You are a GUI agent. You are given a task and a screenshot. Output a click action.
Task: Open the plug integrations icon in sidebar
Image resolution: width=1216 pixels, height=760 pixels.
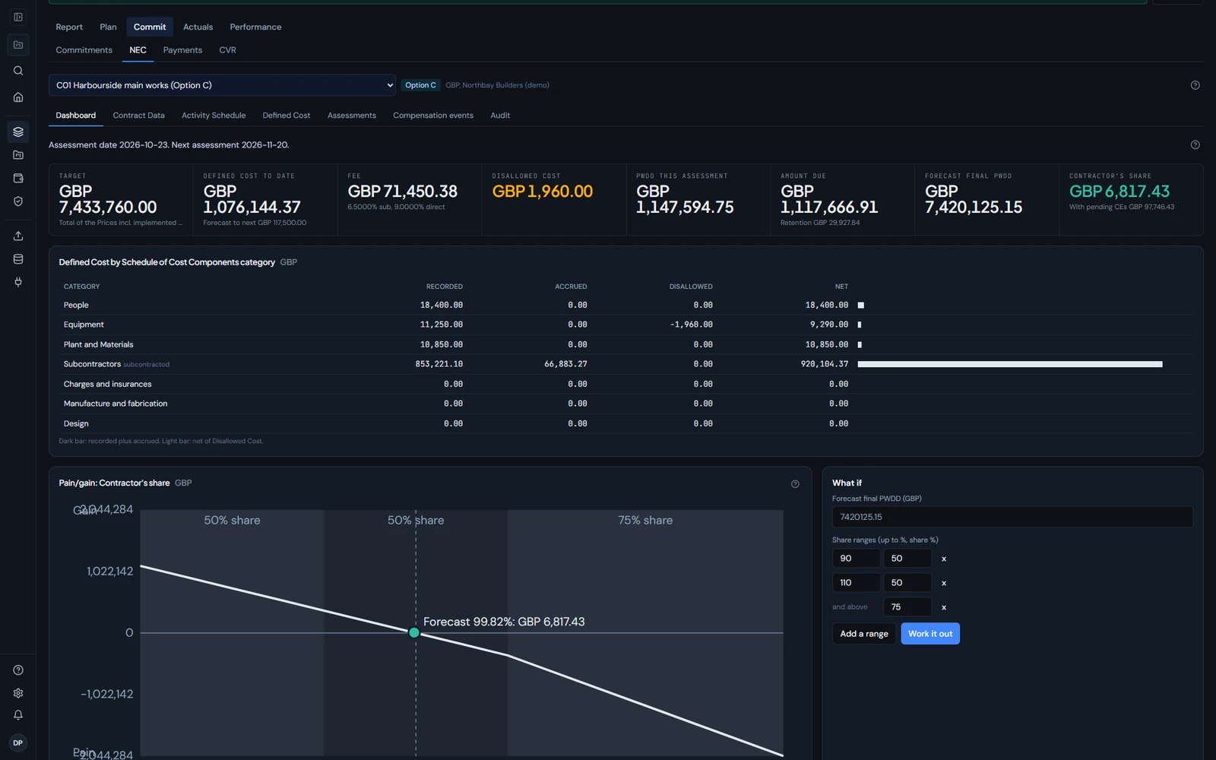coord(18,282)
